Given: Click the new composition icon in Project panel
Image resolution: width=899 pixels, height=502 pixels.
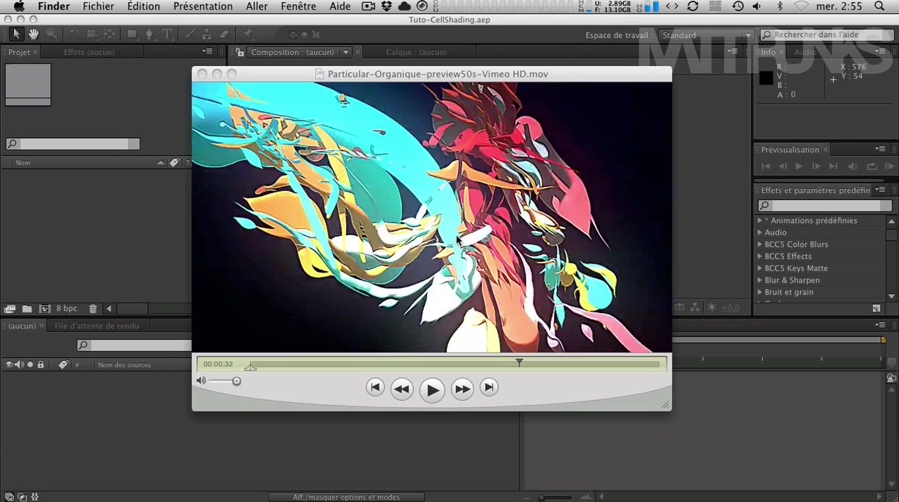Looking at the screenshot, I should click(44, 308).
